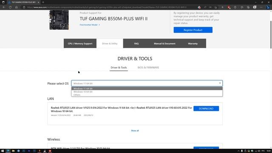Download the Realtek RTL8125 LAN driver

pos(206,108)
